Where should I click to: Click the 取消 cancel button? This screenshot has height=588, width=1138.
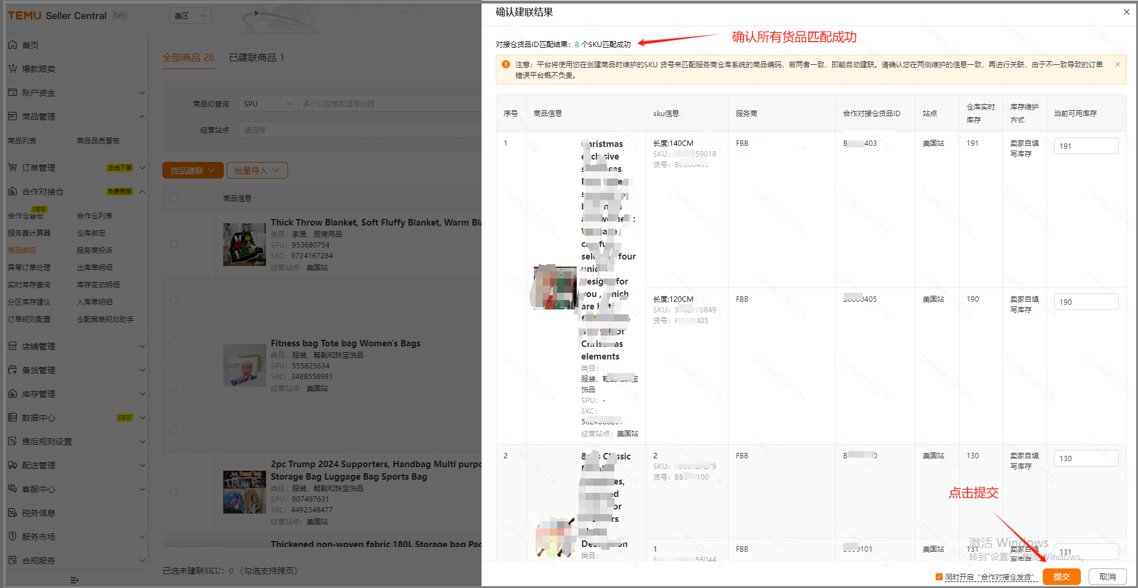point(1107,577)
